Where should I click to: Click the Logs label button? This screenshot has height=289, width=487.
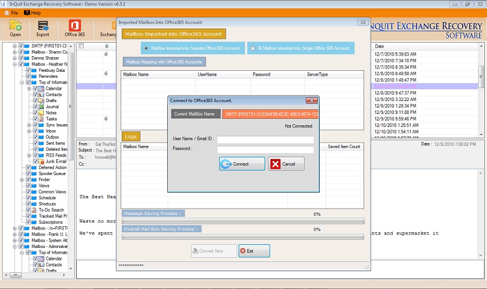[131, 137]
